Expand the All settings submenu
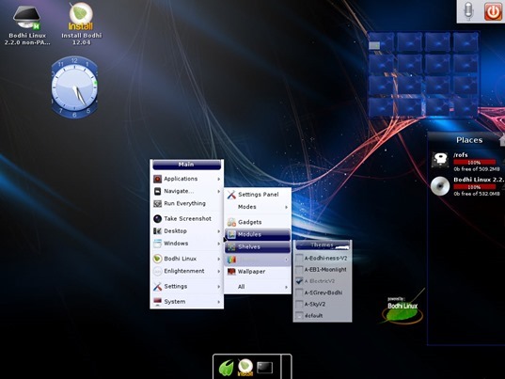 click(258, 287)
